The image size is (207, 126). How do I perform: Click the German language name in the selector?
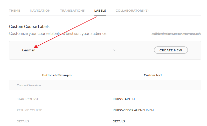pyautogui.click(x=29, y=50)
